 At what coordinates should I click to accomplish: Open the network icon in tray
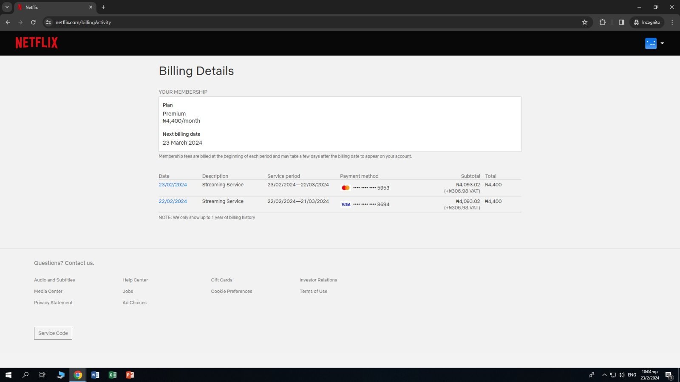pos(613,375)
